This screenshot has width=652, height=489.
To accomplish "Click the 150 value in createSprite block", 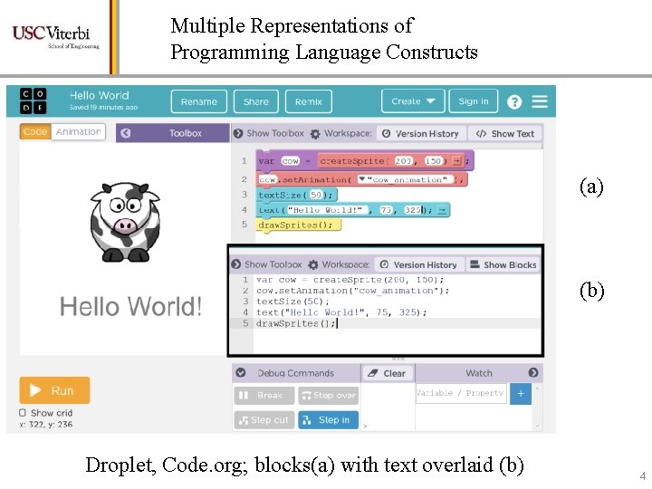I will click(x=433, y=161).
